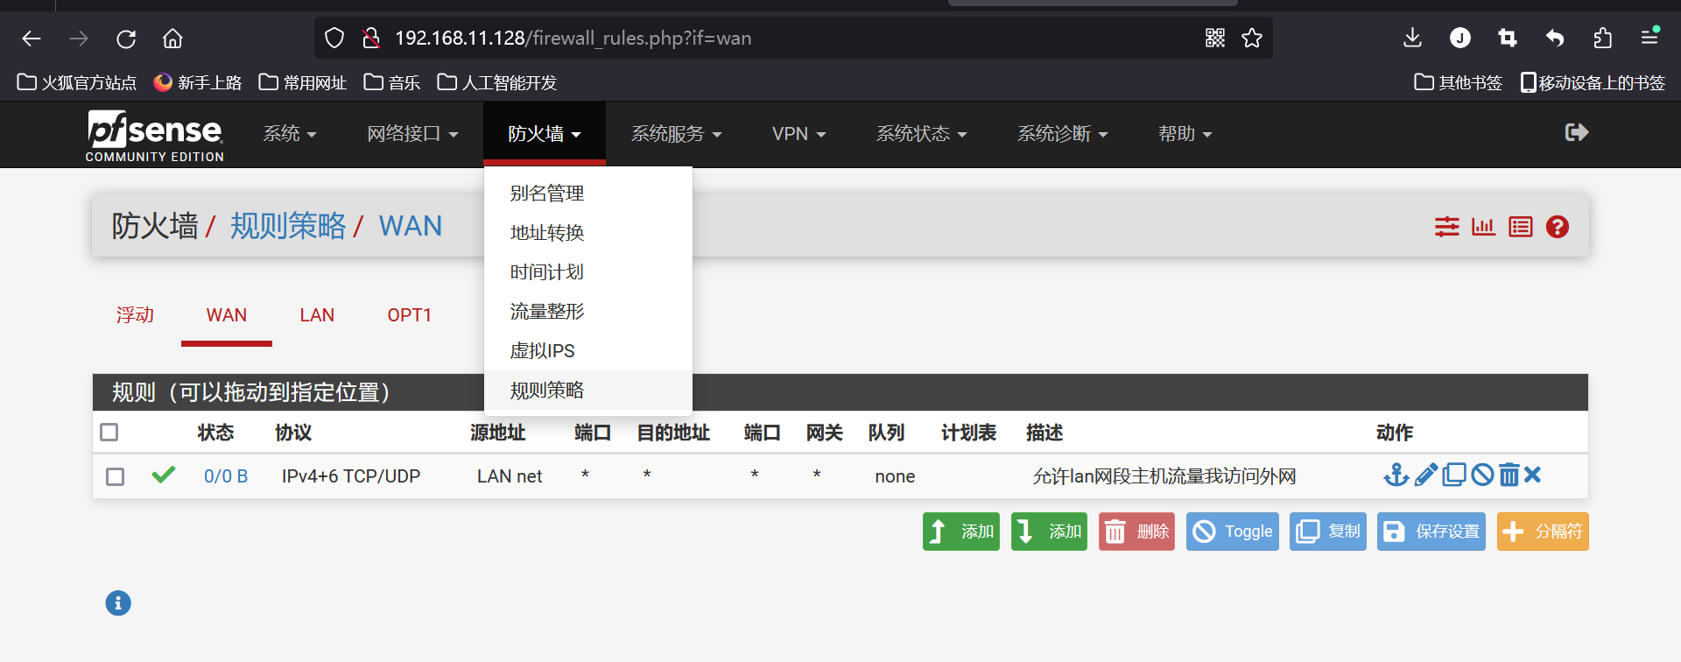Click 添加 button with the down arrow
1681x662 pixels.
click(x=1049, y=532)
